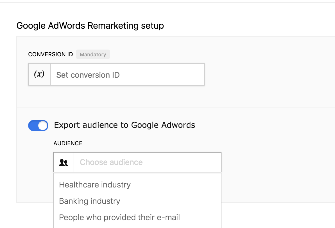The image size is (335, 228).
Task: Click the Set conversion ID input field
Action: pos(127,74)
